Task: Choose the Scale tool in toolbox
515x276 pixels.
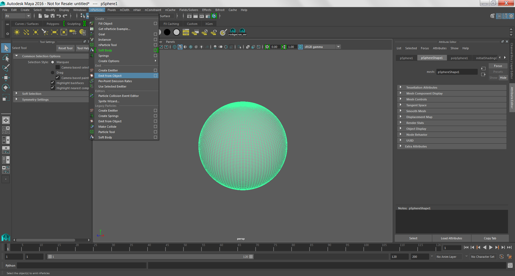Action: coord(6,97)
